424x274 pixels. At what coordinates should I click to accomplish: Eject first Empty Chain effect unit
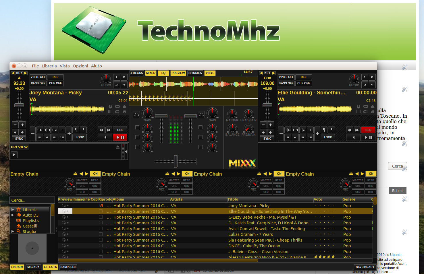75,174
